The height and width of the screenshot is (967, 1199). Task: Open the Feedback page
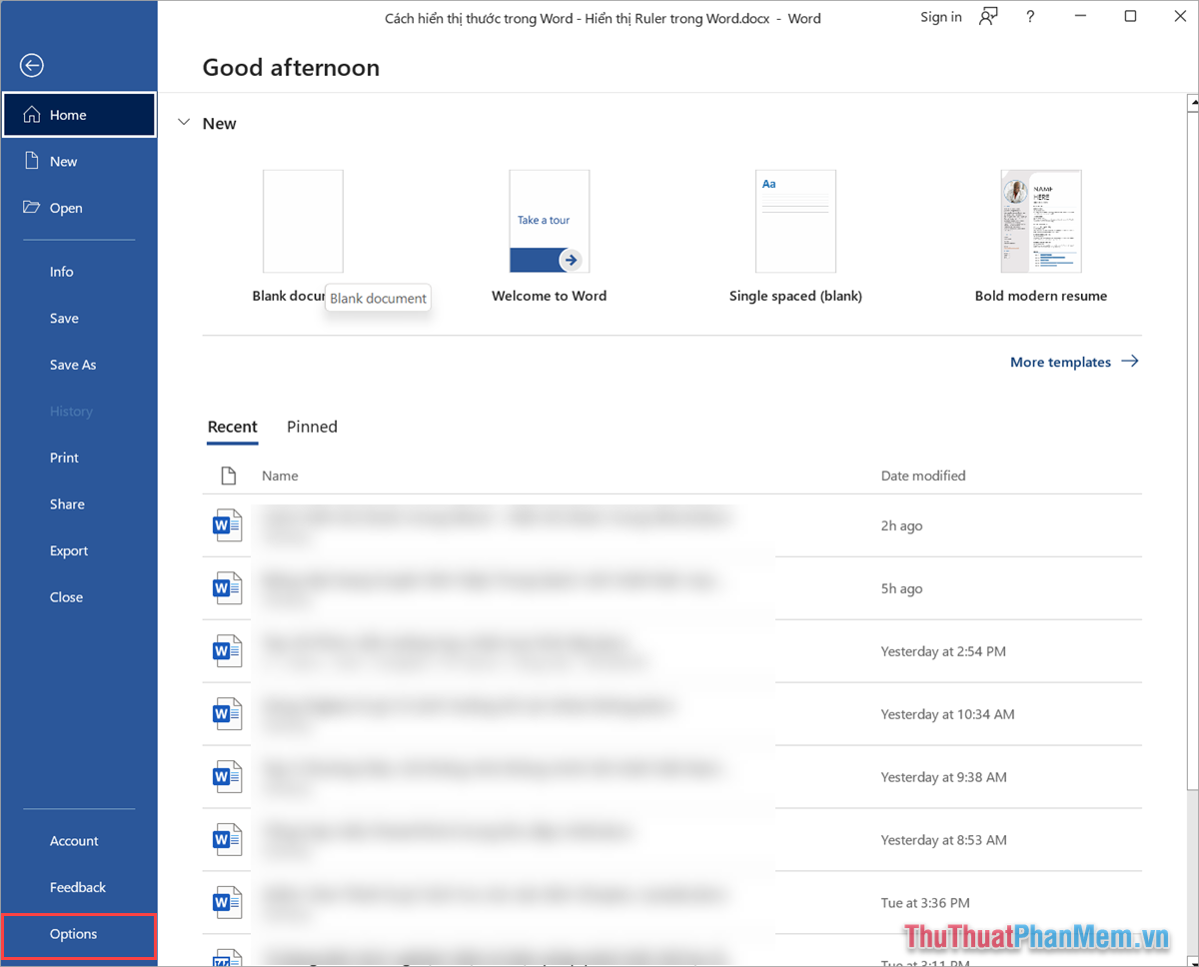coord(79,887)
